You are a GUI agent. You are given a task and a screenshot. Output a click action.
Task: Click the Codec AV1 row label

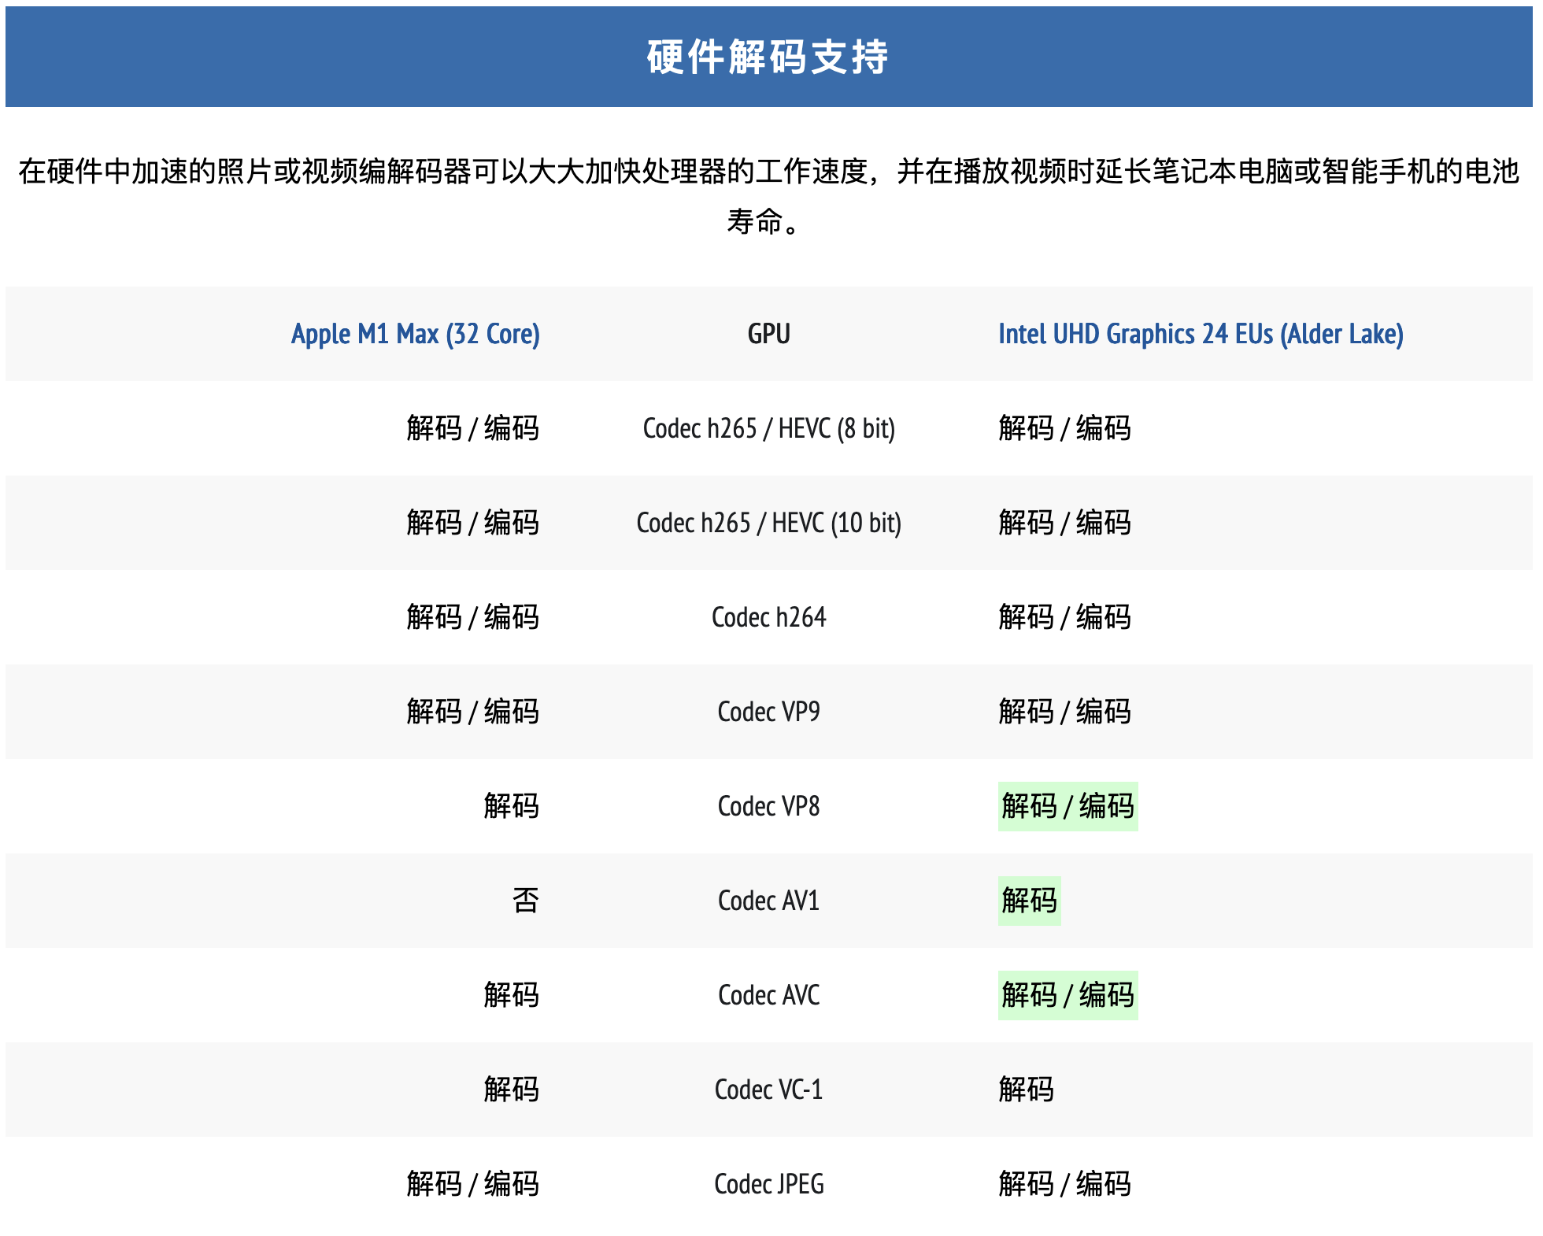click(x=768, y=901)
